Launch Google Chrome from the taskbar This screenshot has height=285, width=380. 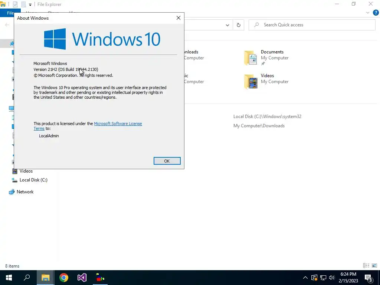(x=64, y=278)
